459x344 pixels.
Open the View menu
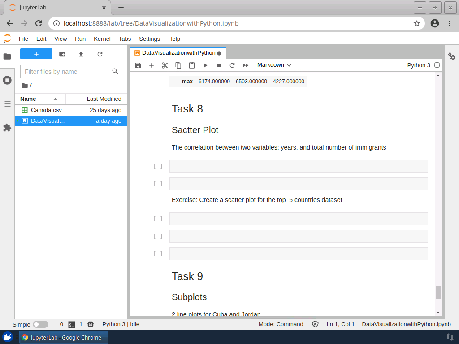(x=61, y=39)
